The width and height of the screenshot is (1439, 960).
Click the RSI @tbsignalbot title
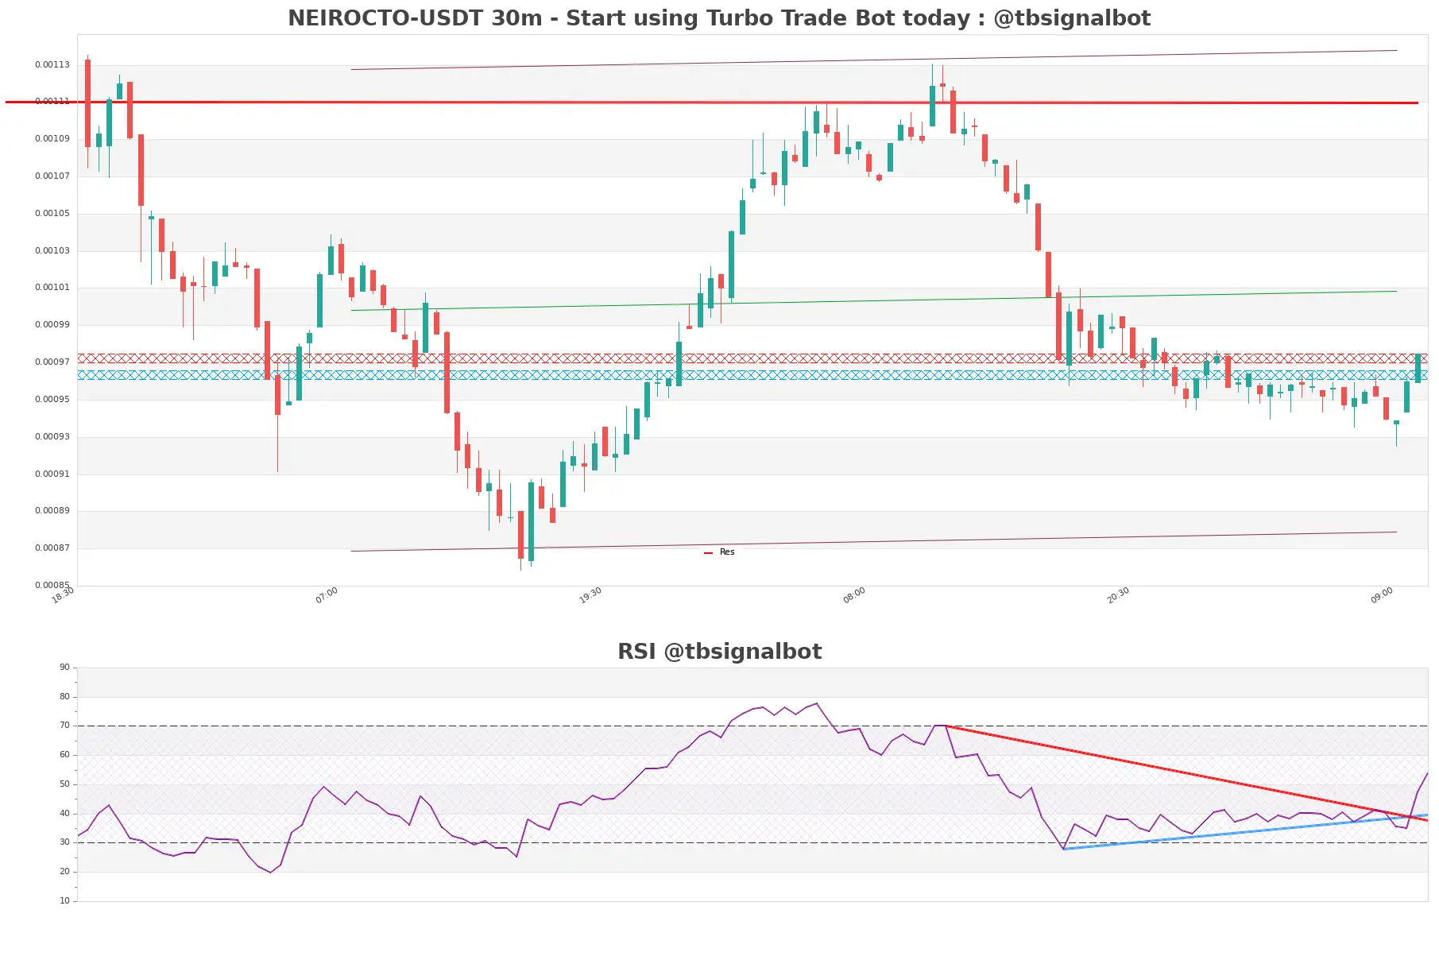click(x=719, y=652)
